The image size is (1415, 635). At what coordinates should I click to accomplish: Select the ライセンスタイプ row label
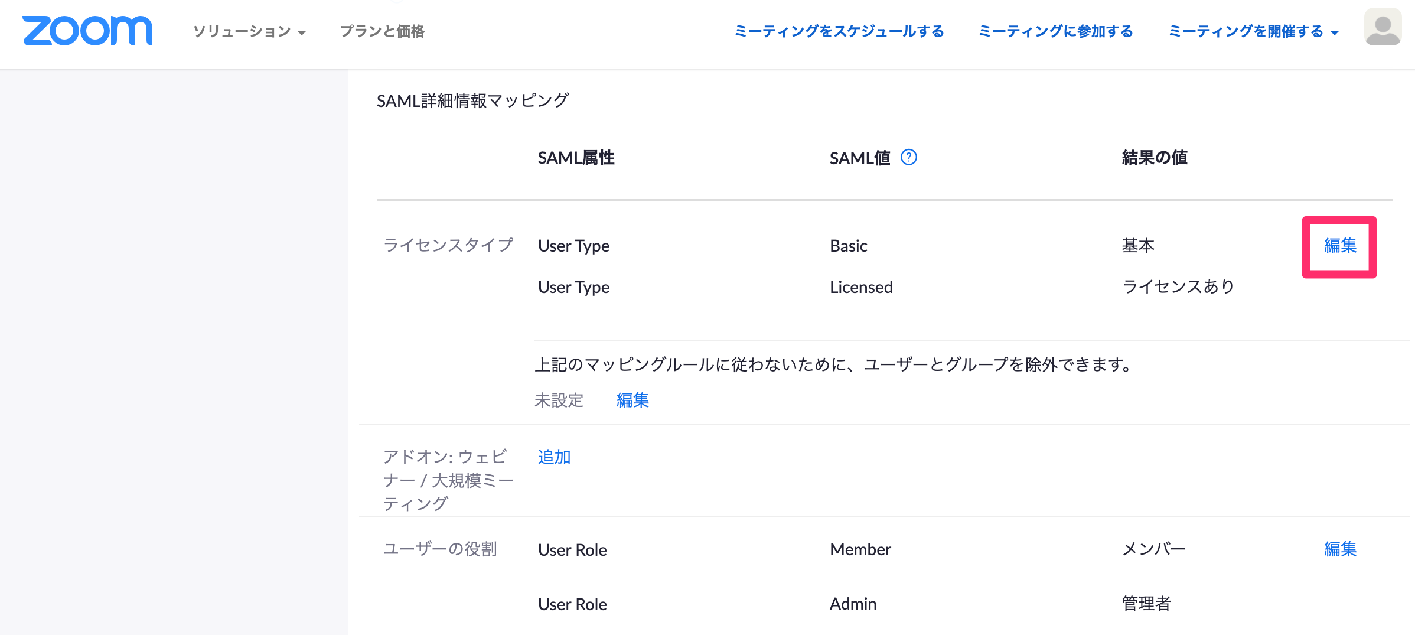(448, 245)
